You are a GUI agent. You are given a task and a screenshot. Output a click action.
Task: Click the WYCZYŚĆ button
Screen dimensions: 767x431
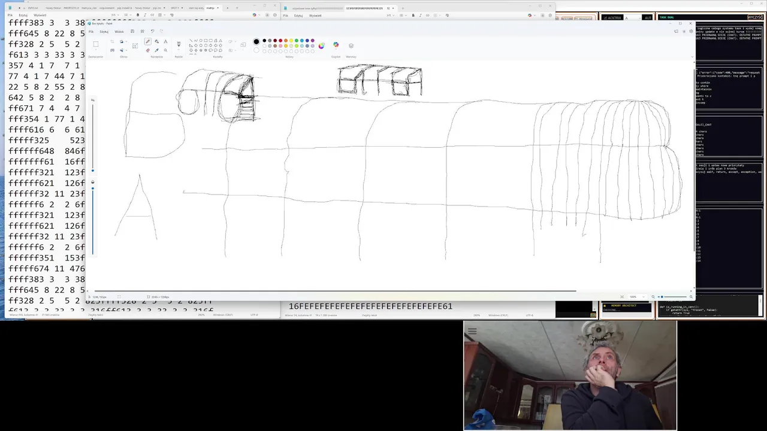click(755, 17)
